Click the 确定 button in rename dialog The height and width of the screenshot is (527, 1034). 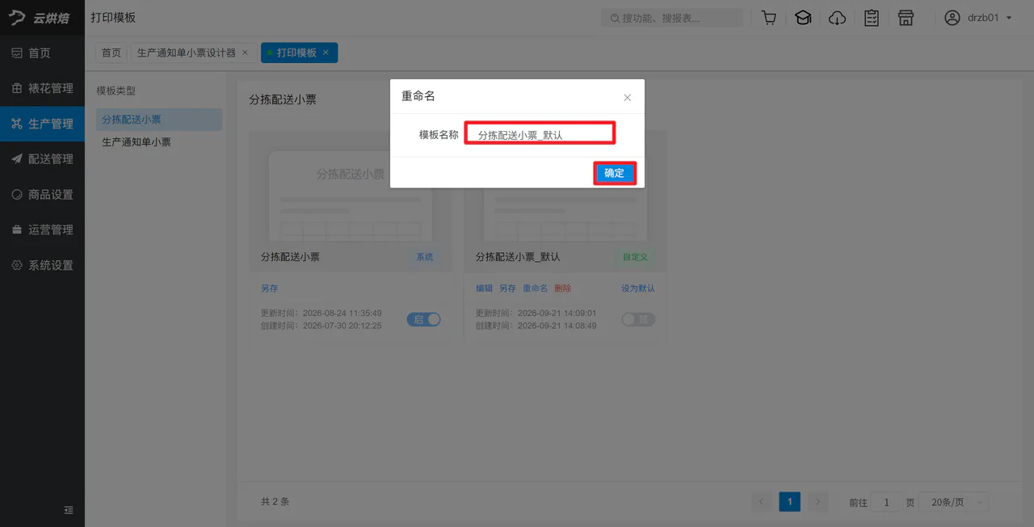coord(615,173)
